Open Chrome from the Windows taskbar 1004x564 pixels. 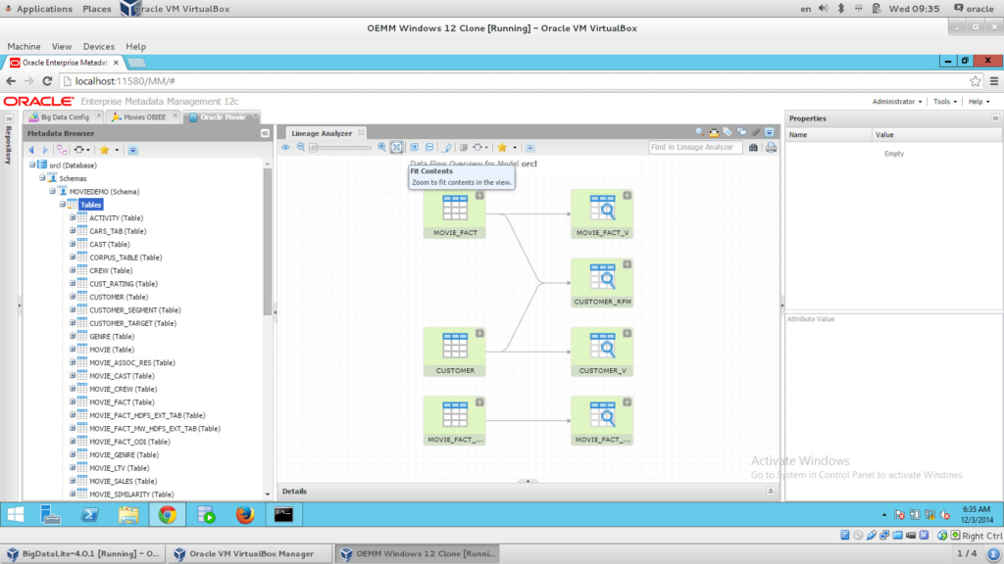coord(167,514)
